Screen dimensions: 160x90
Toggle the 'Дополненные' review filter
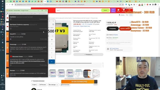click(65, 85)
